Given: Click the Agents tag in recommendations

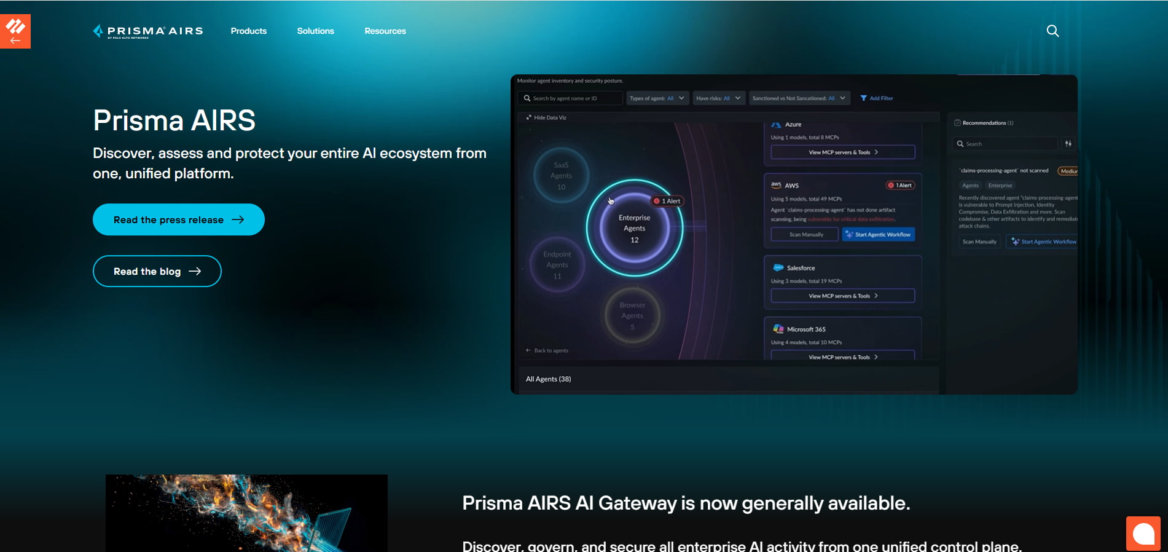Looking at the screenshot, I should click(970, 185).
